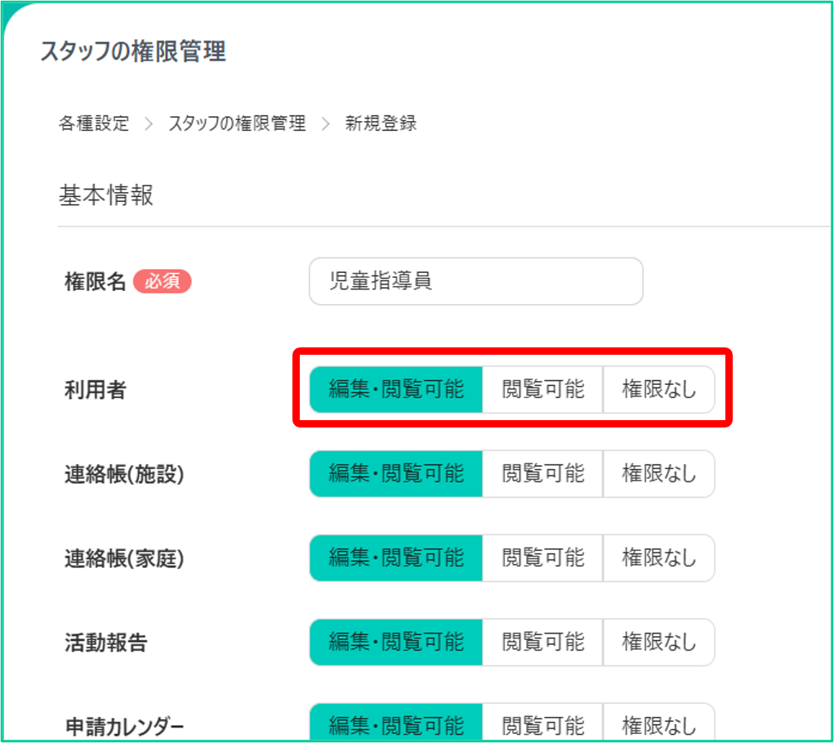Viewport: 834px width, 743px height.
Task: Select 閲覧可能 for 利用者
Action: (x=543, y=390)
